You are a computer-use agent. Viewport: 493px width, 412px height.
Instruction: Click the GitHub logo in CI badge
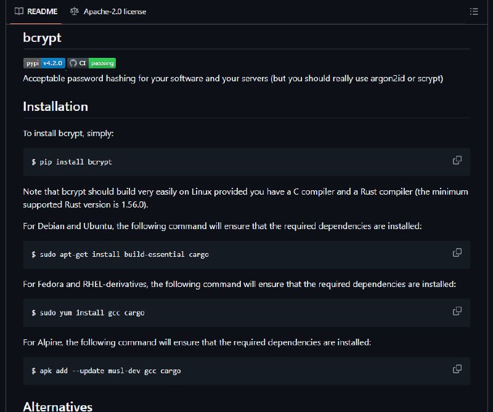73,63
